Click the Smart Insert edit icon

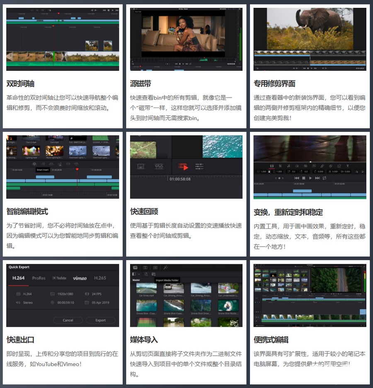pyautogui.click(x=34, y=164)
